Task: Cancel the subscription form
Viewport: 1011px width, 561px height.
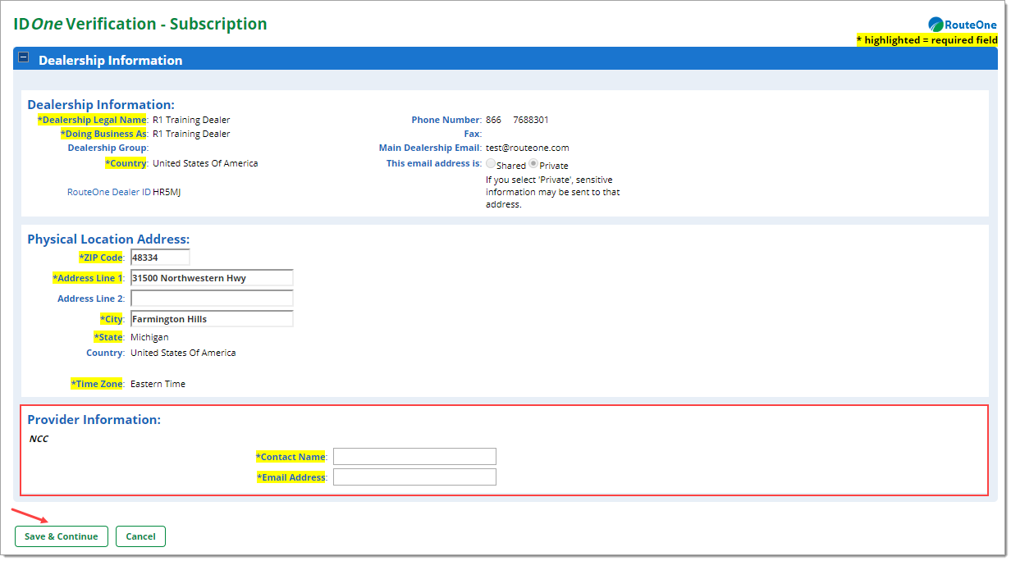Action: pyautogui.click(x=140, y=536)
